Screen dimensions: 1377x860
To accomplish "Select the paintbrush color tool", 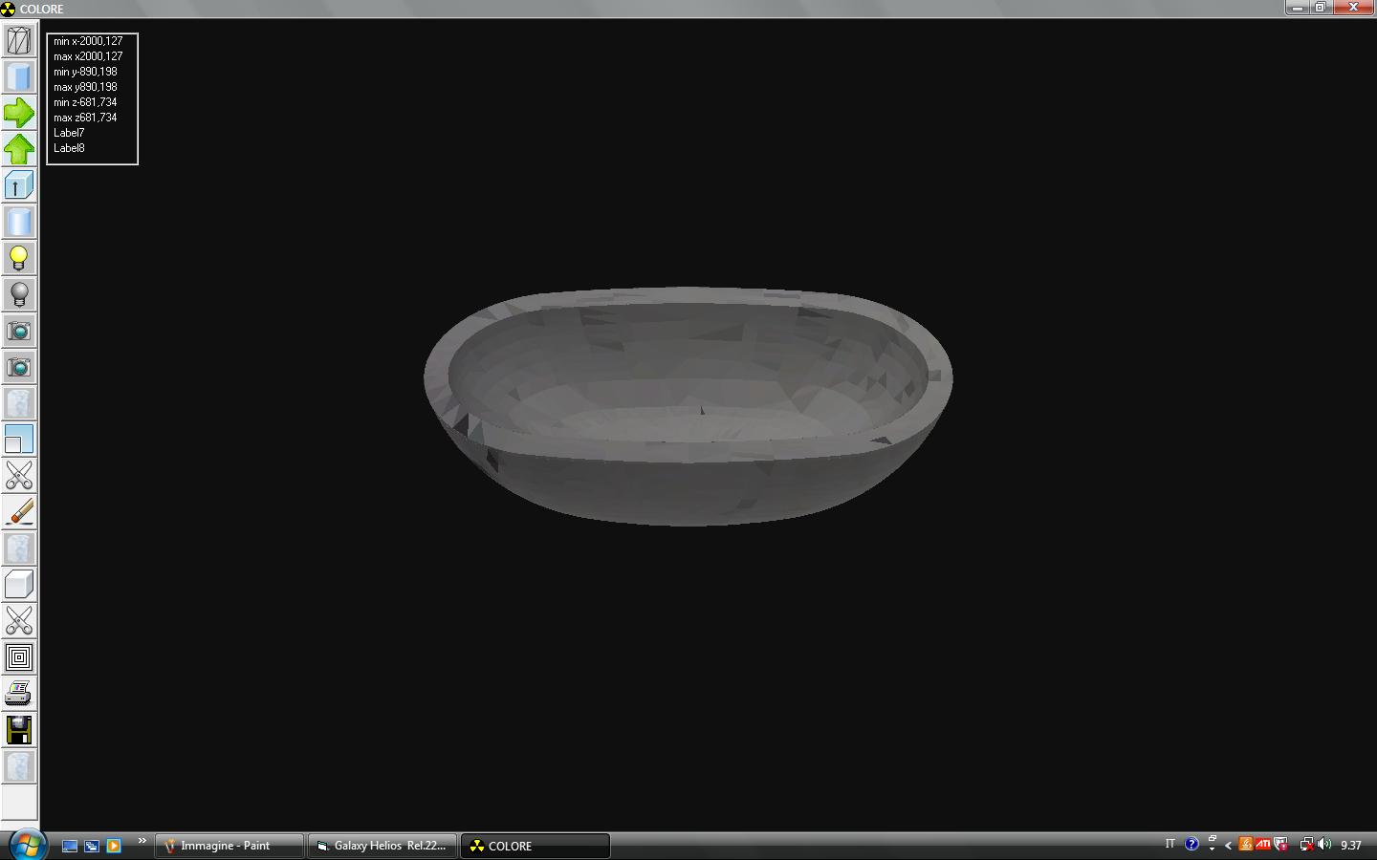I will [19, 512].
